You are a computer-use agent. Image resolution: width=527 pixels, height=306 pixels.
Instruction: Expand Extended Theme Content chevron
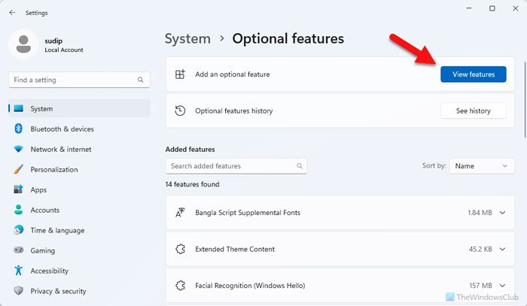pos(502,249)
